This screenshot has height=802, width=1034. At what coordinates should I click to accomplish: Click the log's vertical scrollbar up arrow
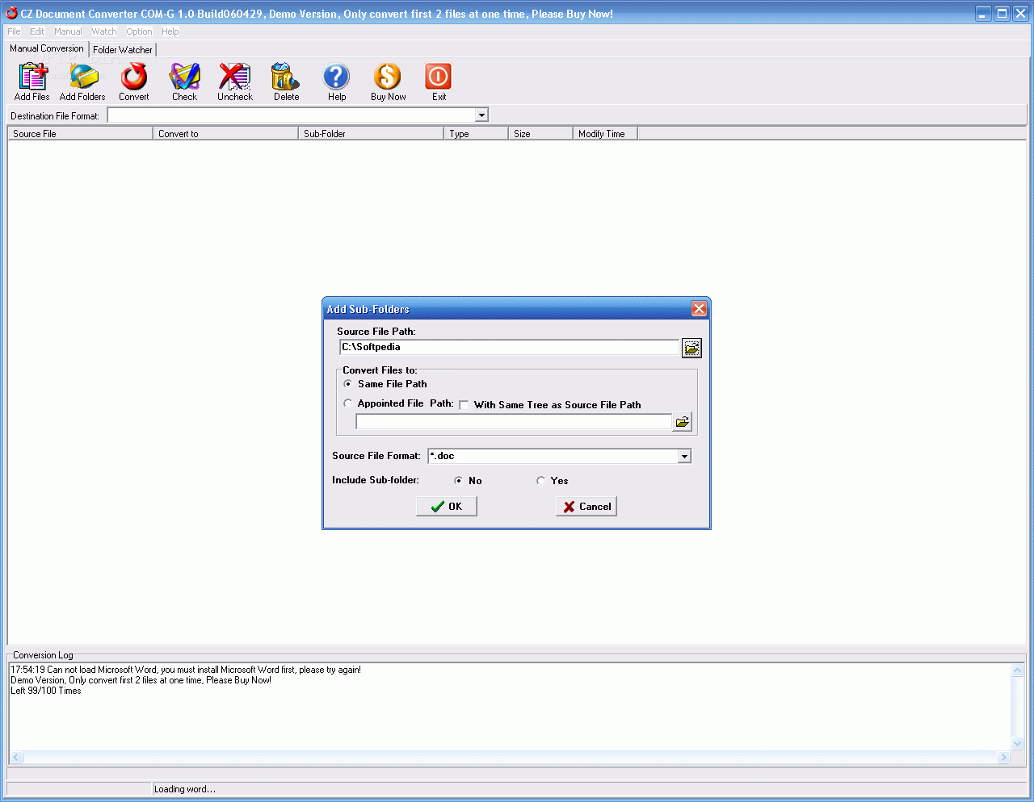[x=1017, y=670]
